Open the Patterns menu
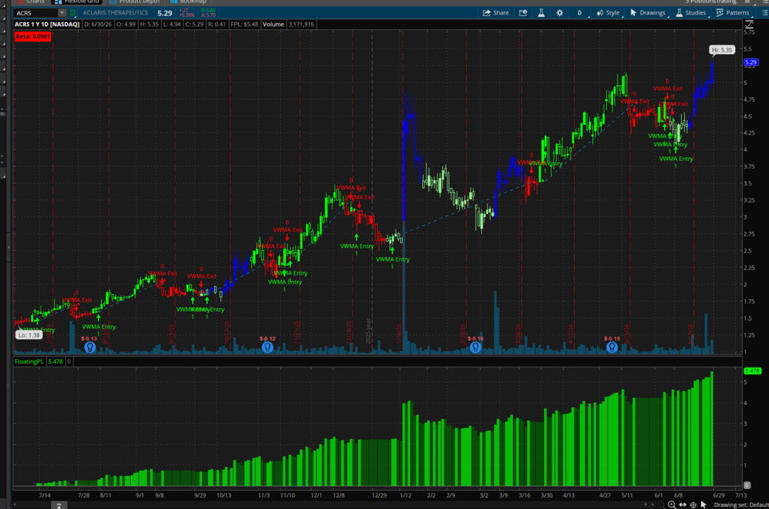The width and height of the screenshot is (769, 509). coord(733,13)
